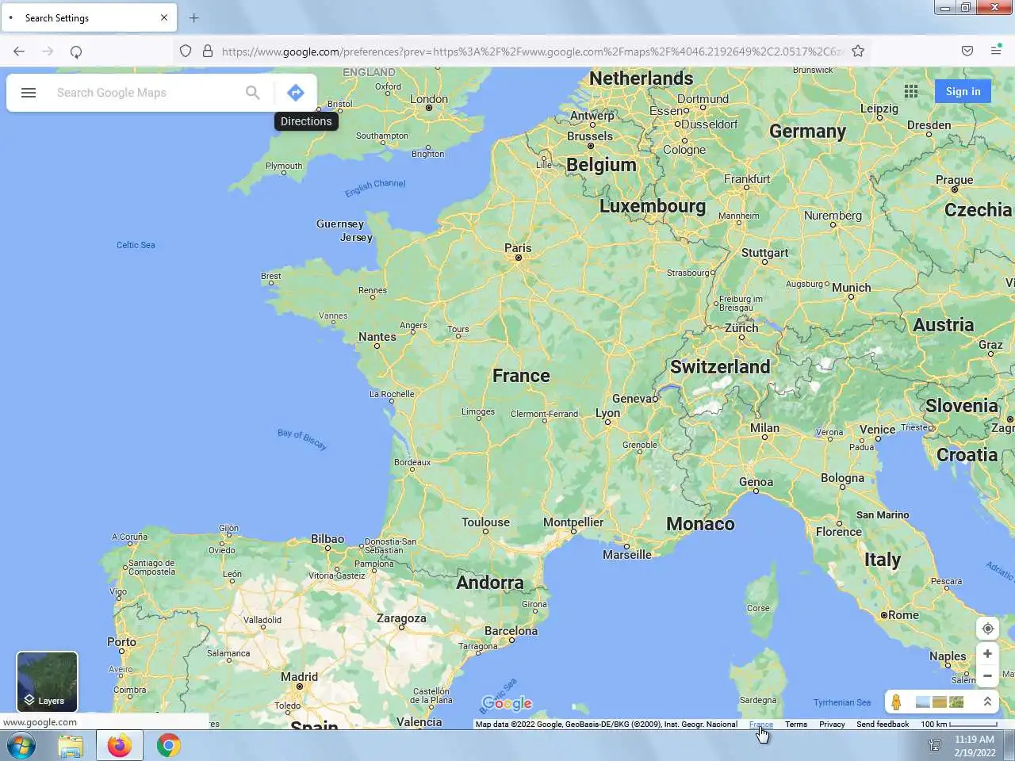Screen dimensions: 1015x761
Task: Open the Firefox application menu
Action: coord(996,51)
